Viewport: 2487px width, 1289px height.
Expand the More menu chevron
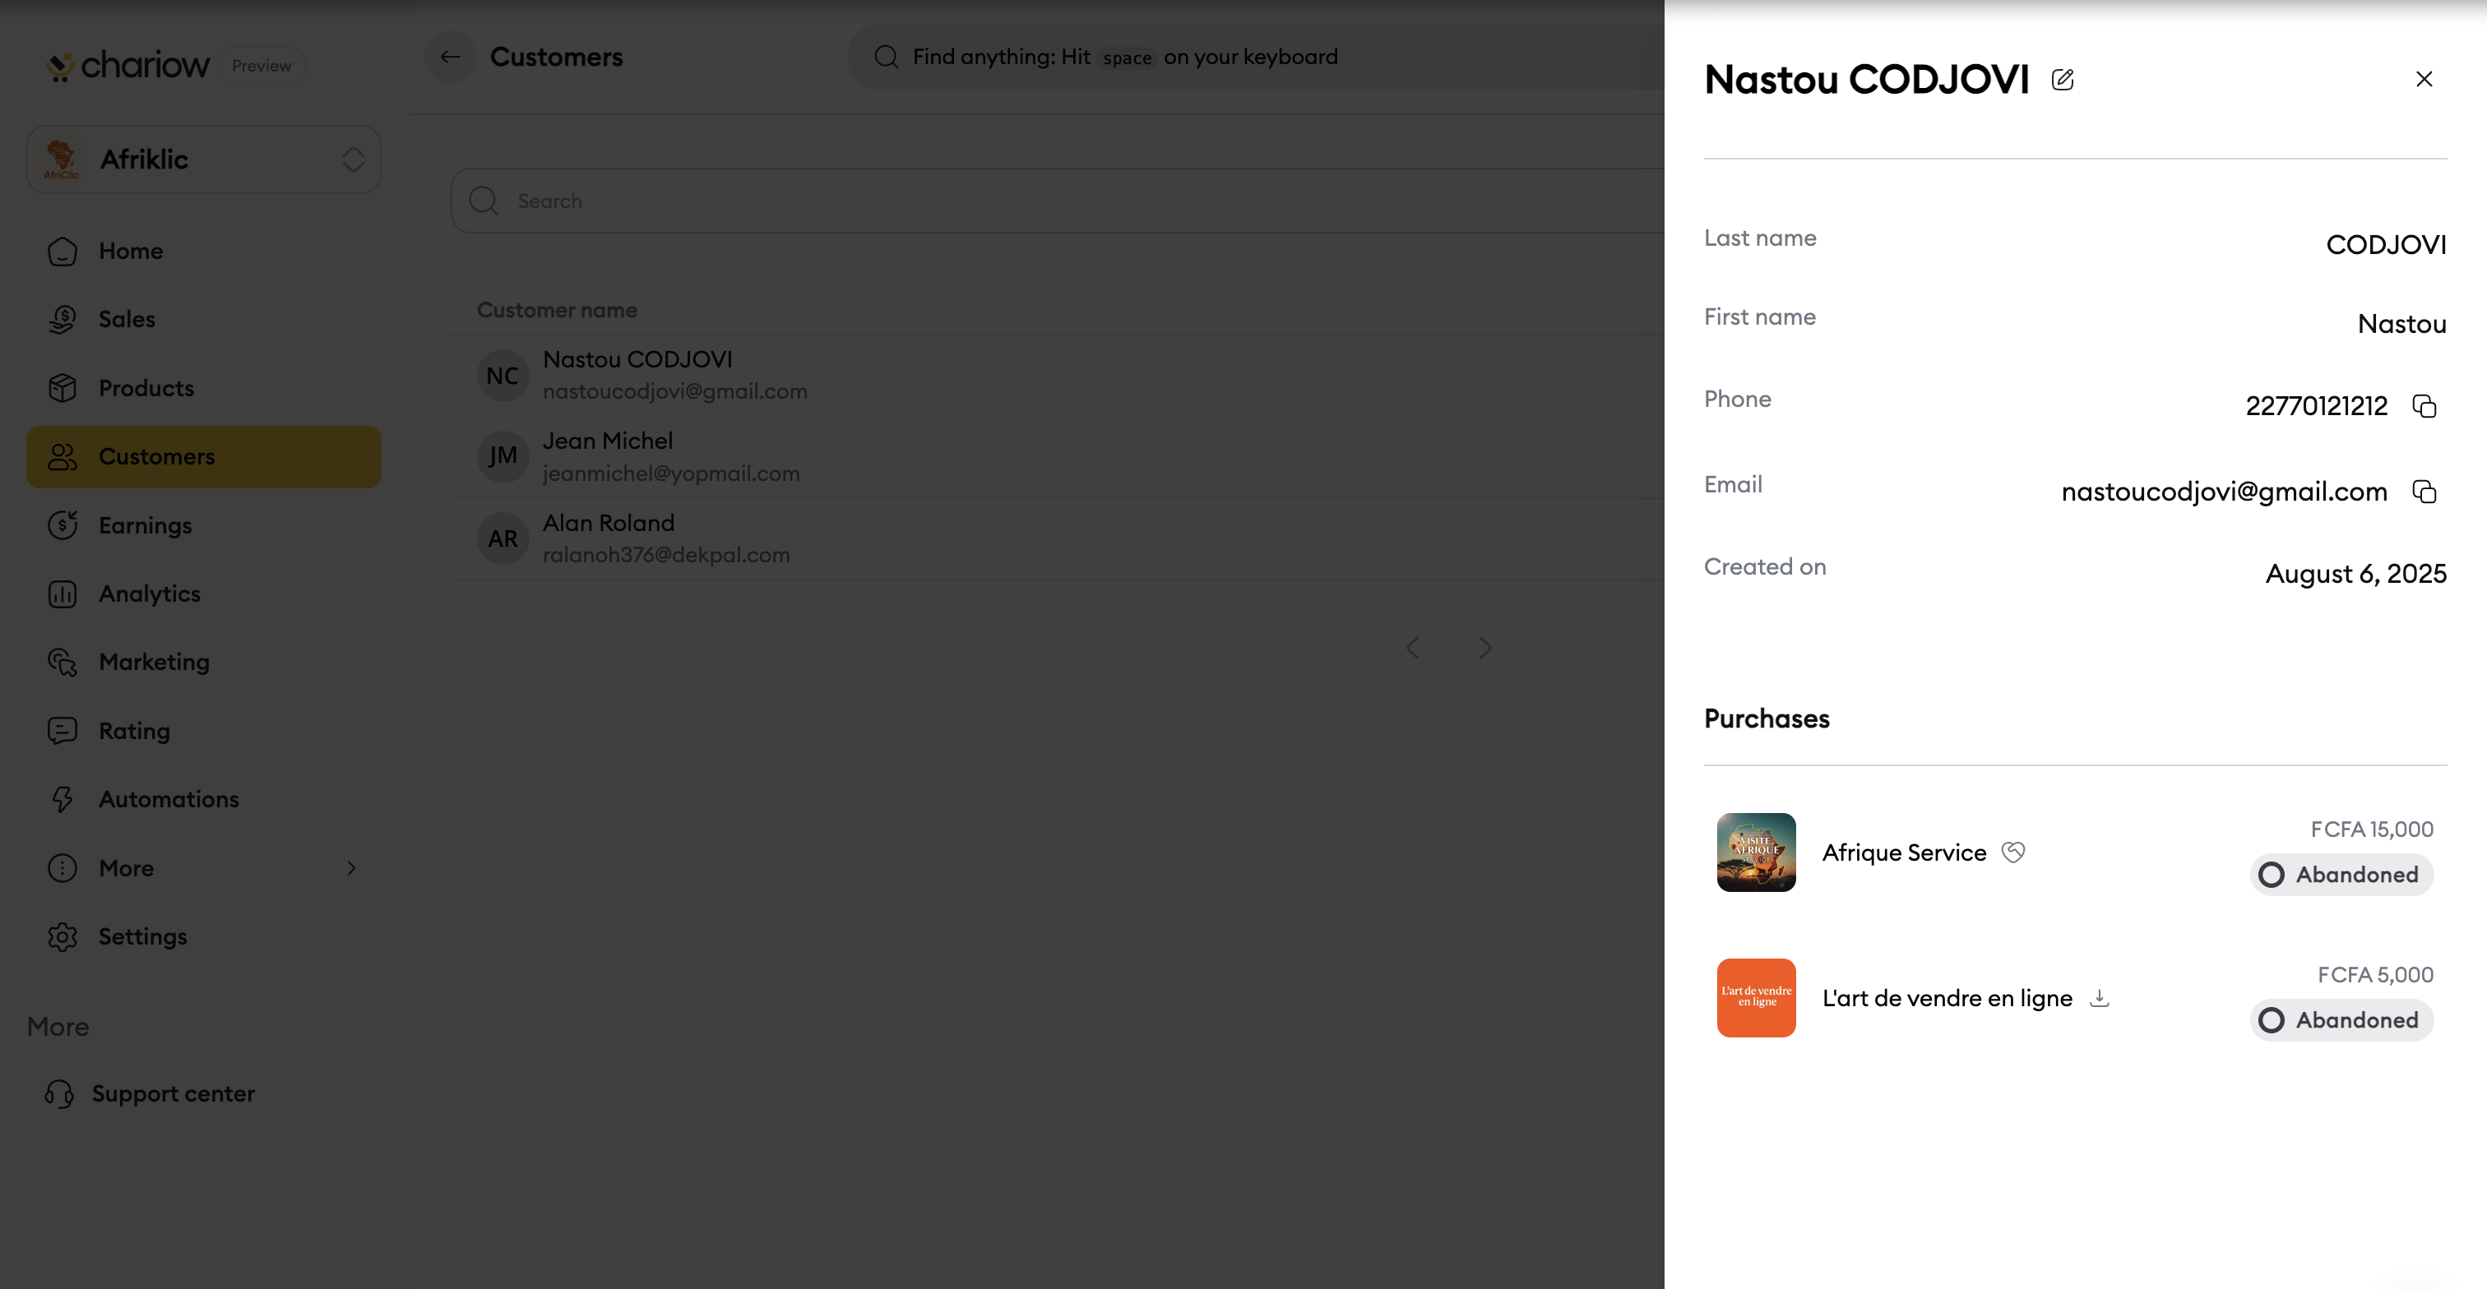pos(351,867)
